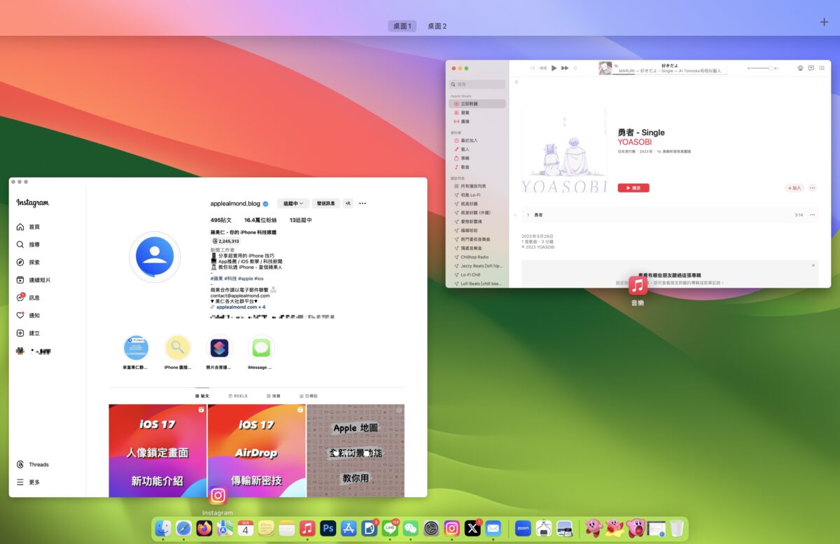Viewport: 840px width, 544px height.
Task: Click the lyrics icon in Music toolbar
Action: pos(811,68)
